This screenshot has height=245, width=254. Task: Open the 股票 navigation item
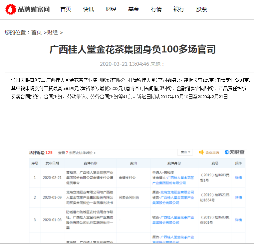tap(201, 9)
